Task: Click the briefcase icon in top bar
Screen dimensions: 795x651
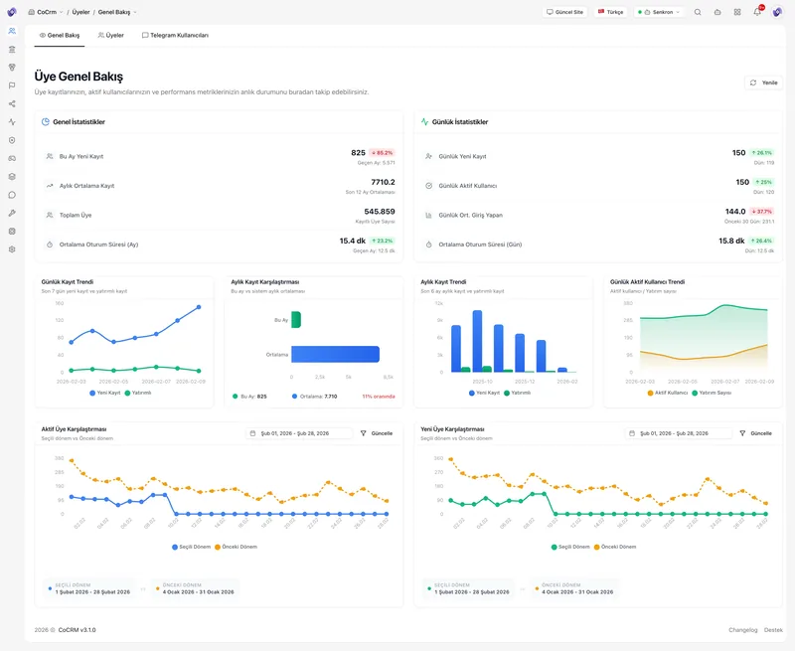Action: tap(717, 12)
